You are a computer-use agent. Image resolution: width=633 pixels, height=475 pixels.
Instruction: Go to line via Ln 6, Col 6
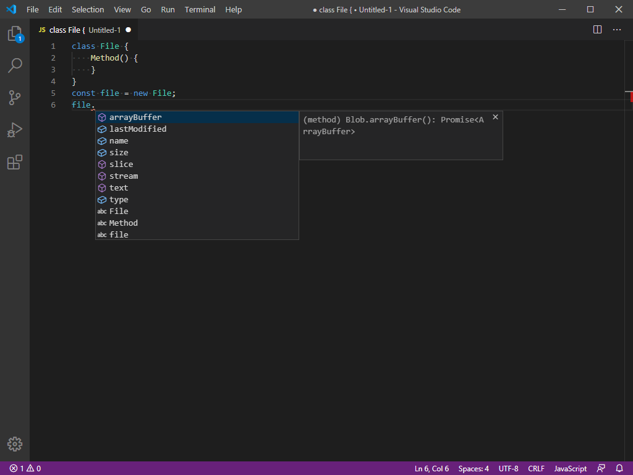click(x=431, y=469)
